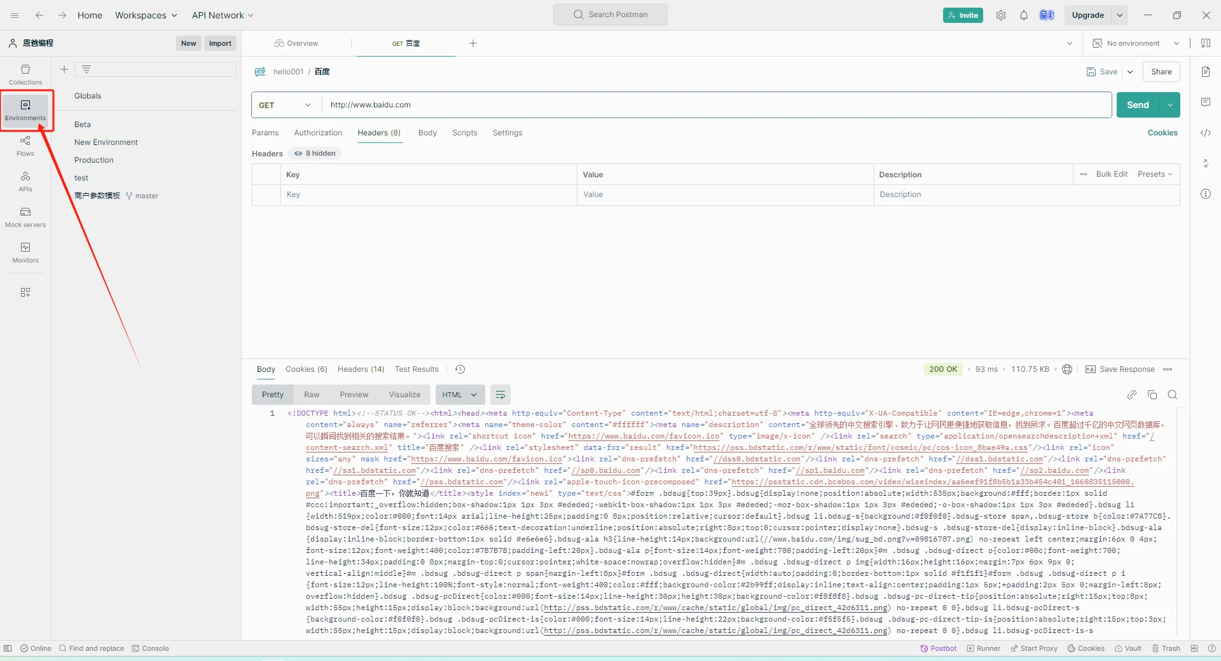Copy the response link with chain icon
Screen dimensions: 1221x661
(x=1132, y=395)
